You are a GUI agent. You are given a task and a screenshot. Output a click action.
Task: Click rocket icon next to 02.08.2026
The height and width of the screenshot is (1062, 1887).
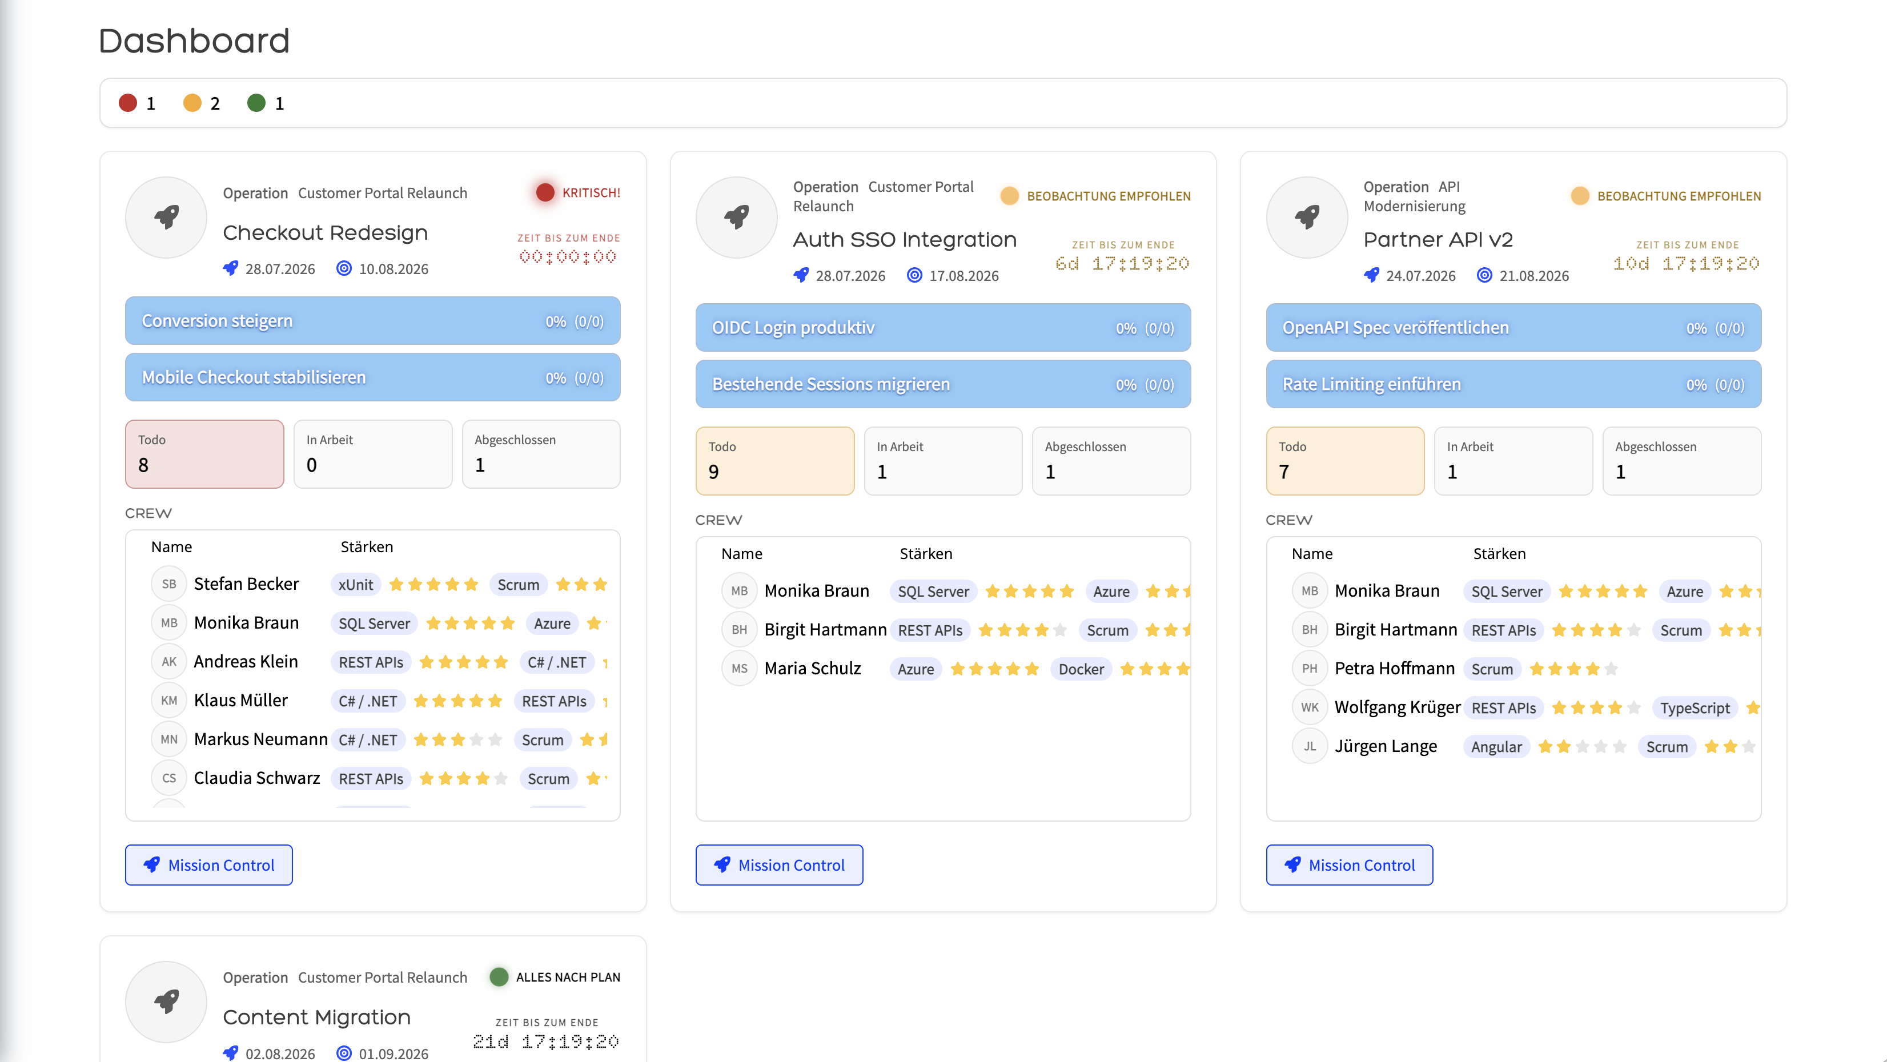coord(231,1053)
